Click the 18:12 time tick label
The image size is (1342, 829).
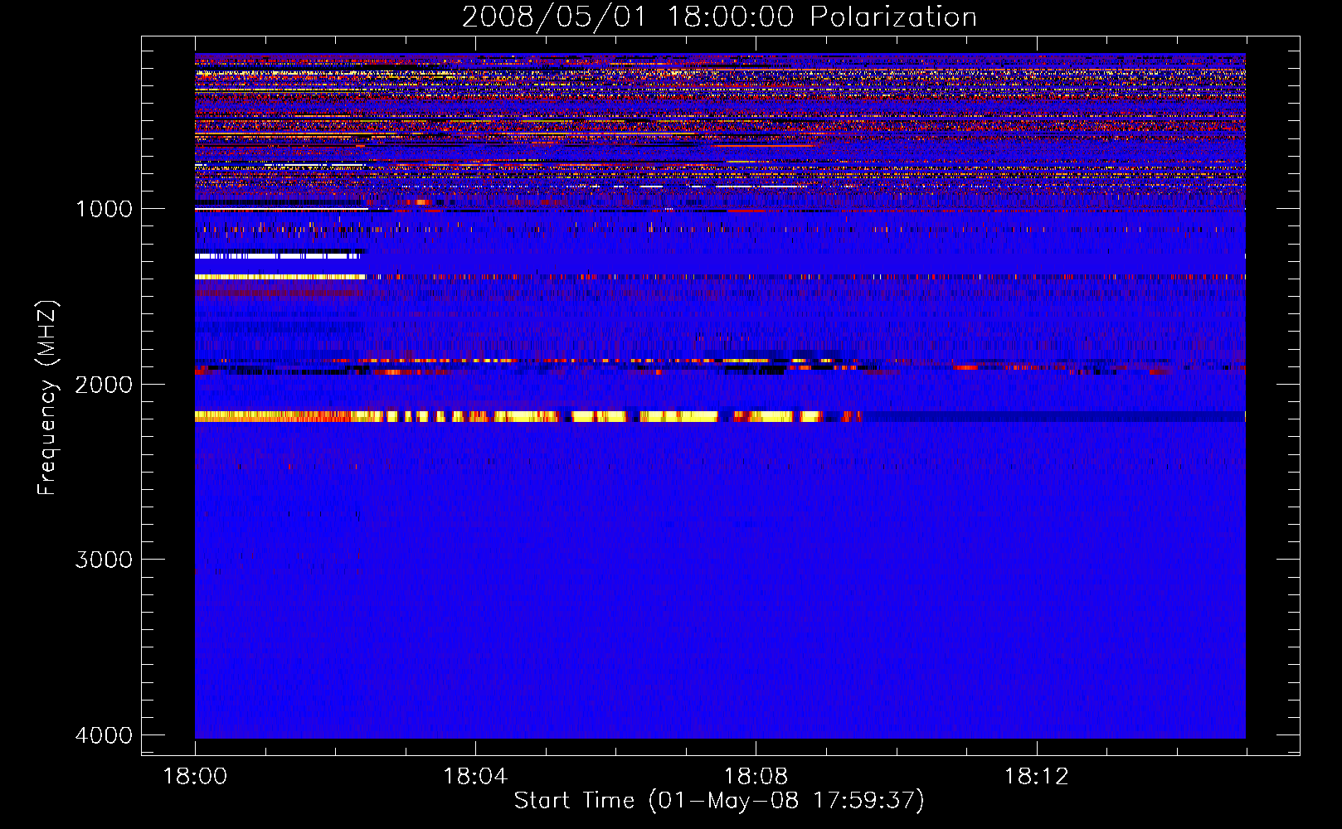(x=1036, y=777)
